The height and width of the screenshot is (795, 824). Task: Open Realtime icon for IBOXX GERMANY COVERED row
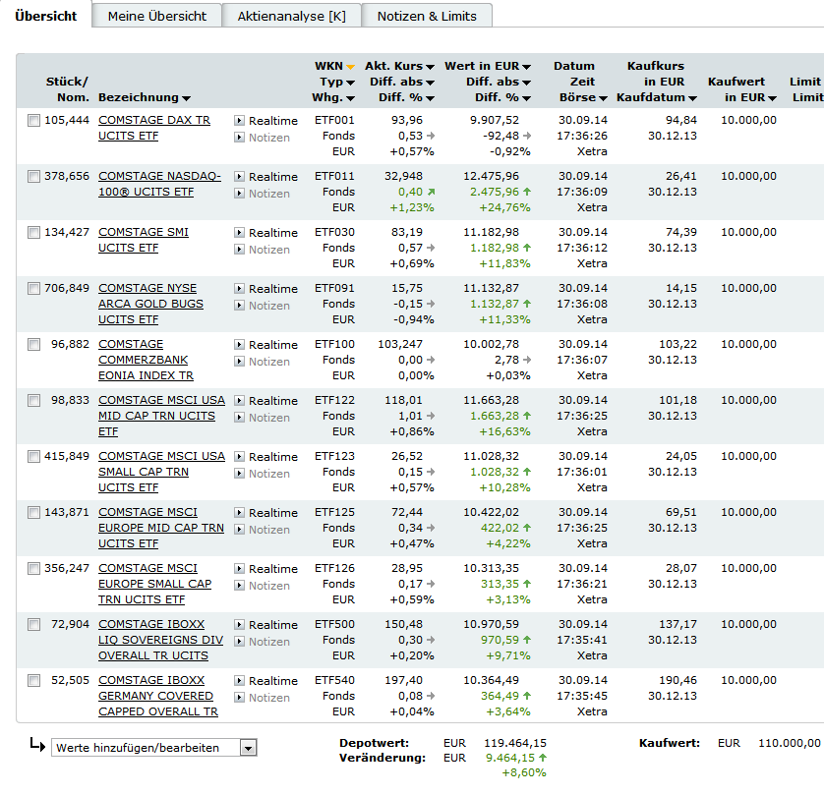tap(239, 681)
